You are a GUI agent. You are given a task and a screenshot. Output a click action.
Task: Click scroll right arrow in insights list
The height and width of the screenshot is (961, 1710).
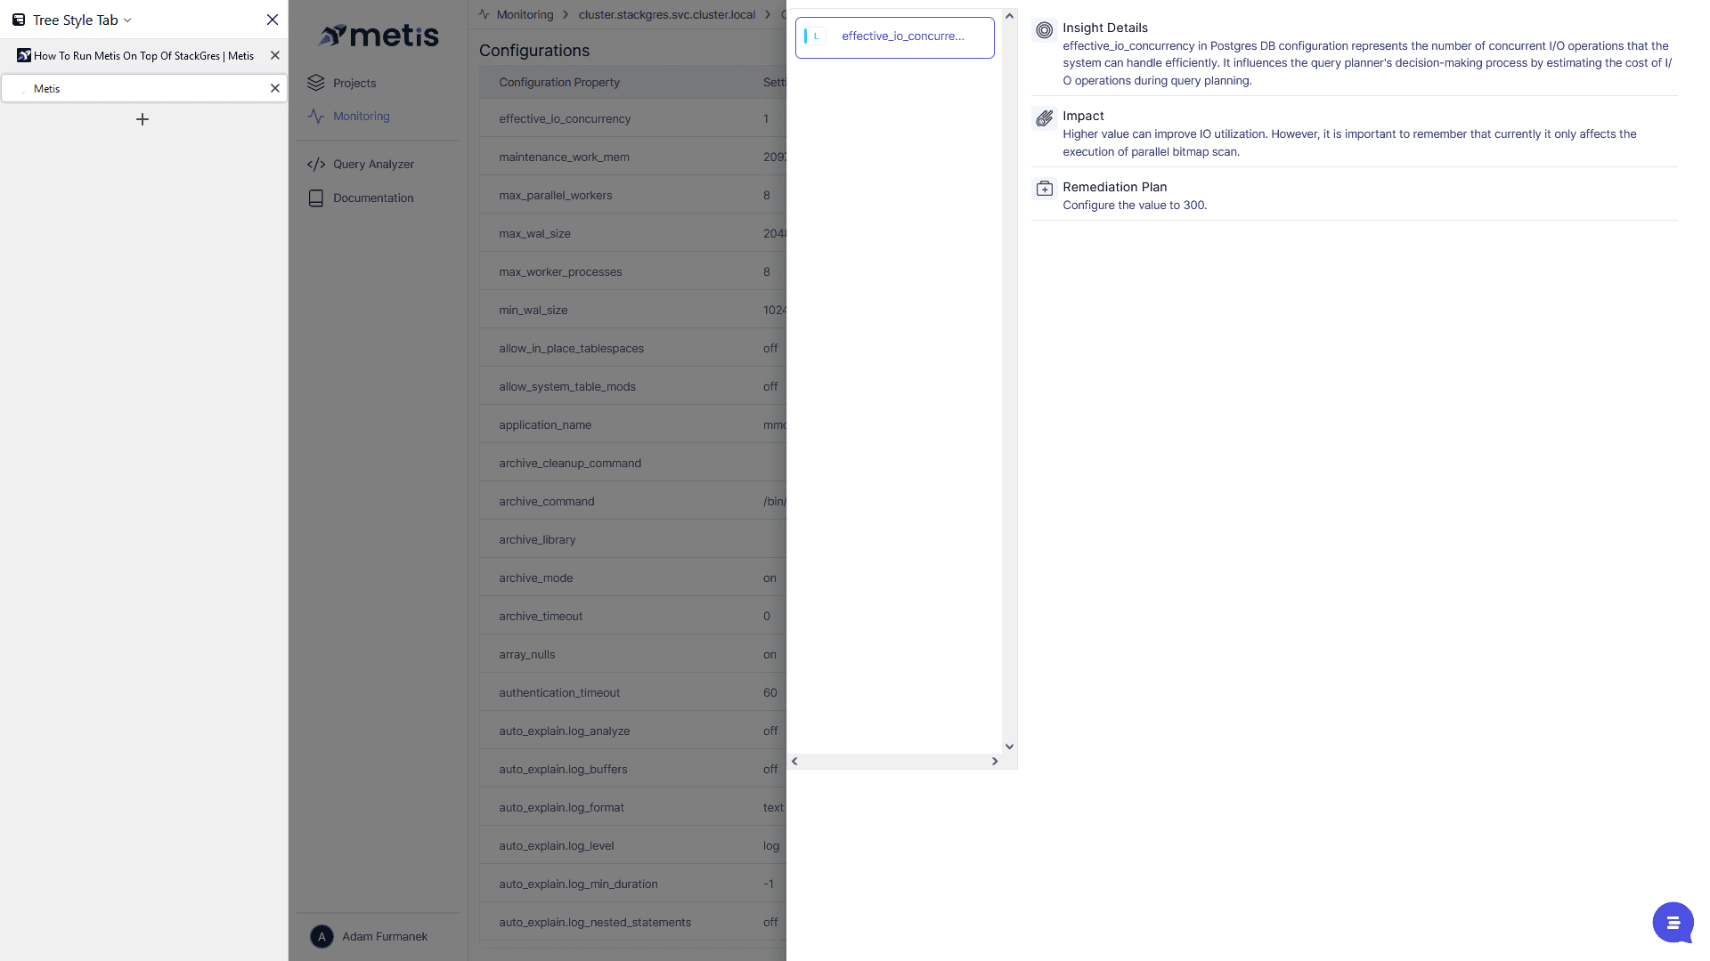pos(995,762)
